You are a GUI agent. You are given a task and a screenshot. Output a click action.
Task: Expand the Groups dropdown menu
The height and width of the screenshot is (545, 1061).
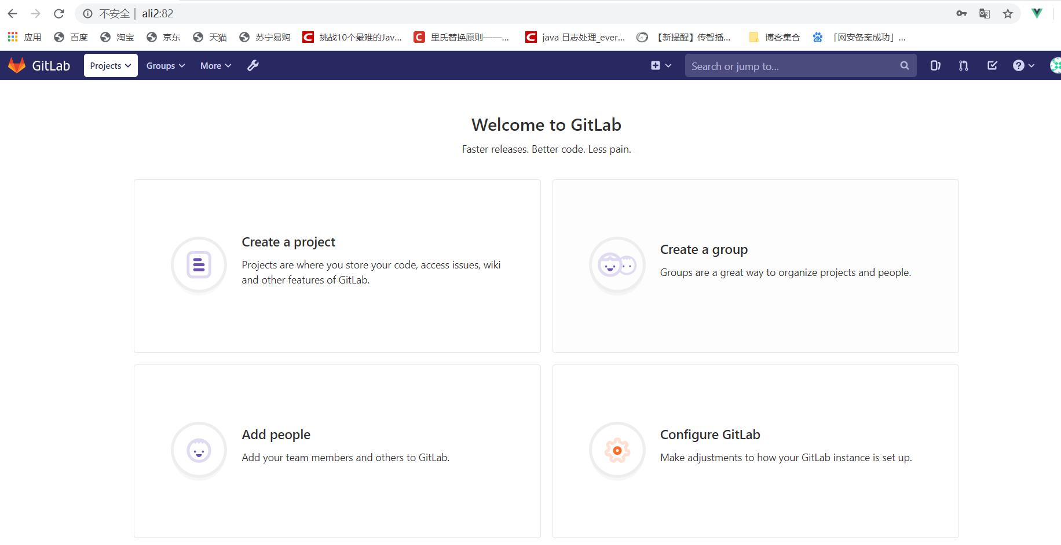pyautogui.click(x=165, y=65)
